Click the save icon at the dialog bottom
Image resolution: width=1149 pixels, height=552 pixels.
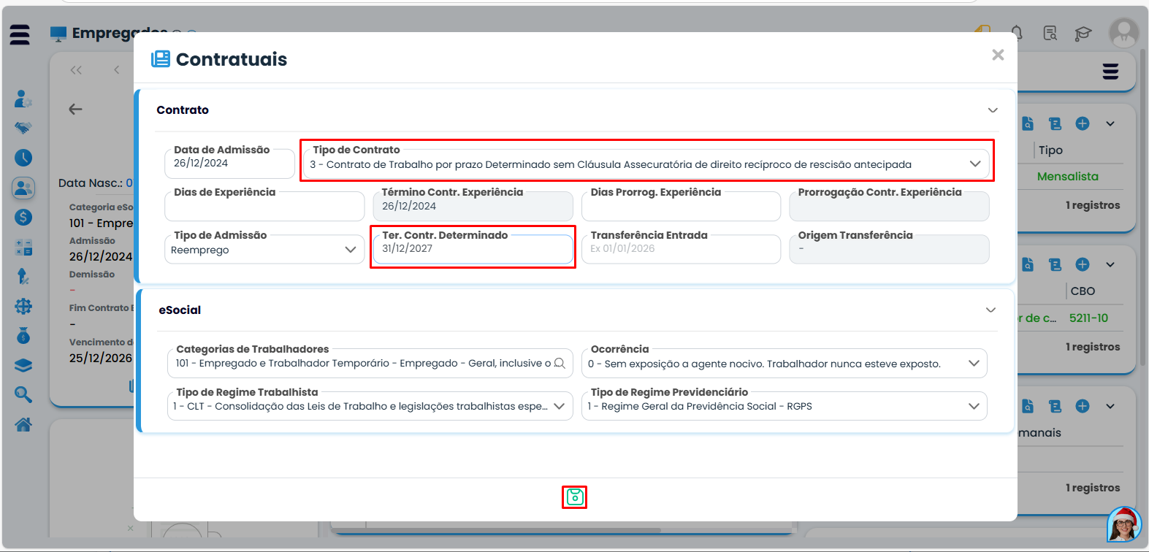pos(575,497)
